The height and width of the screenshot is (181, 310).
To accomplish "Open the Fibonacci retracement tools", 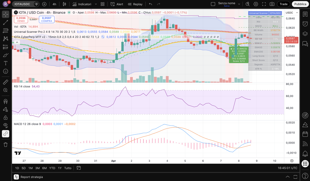I will tap(5, 31).
